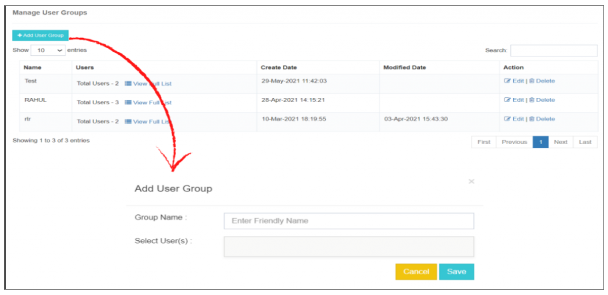This screenshot has height=295, width=608.
Task: Select the rtr group name cell
Action: [46, 122]
